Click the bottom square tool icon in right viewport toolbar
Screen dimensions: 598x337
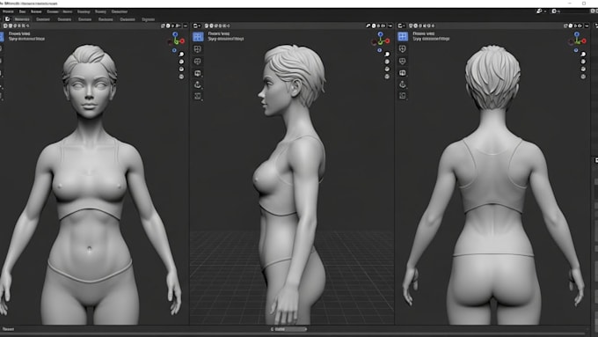pyautogui.click(x=403, y=96)
